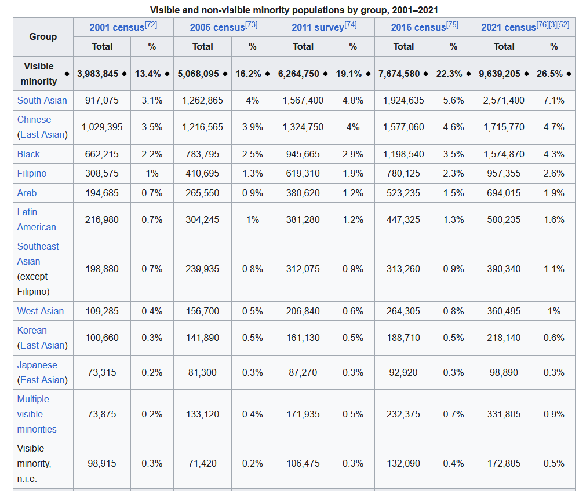Viewport: 579px width, 491px height.
Task: Select Black 2021 percent 4.3%
Action: click(x=554, y=154)
